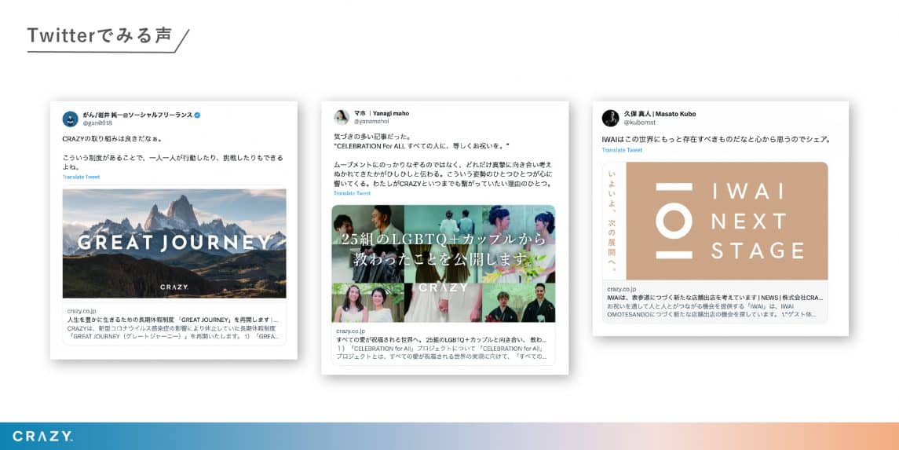Viewport: 899px width, 450px height.
Task: Open the GREAT JOURNEY mountain image
Action: tap(174, 243)
